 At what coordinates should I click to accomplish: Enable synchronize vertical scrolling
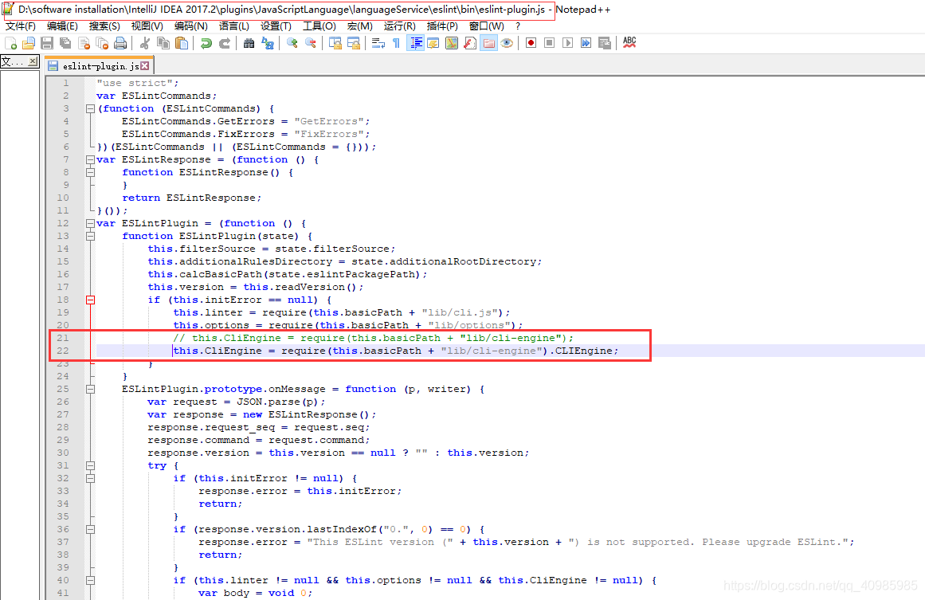pyautogui.click(x=335, y=42)
